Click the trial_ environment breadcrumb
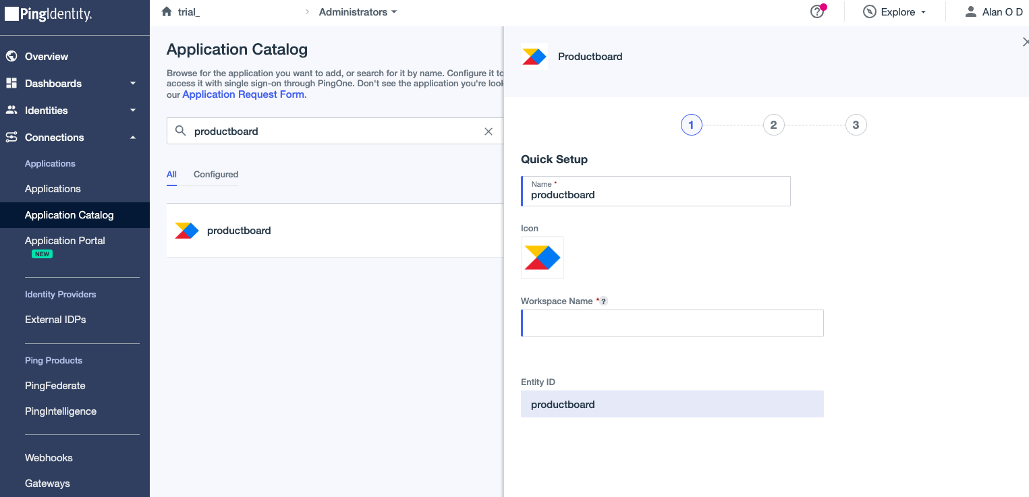 (189, 12)
